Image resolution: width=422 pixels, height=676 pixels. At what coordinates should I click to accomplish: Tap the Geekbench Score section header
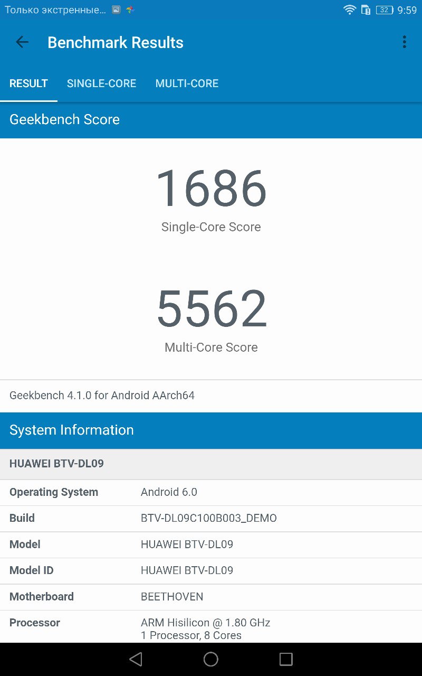pos(211,119)
